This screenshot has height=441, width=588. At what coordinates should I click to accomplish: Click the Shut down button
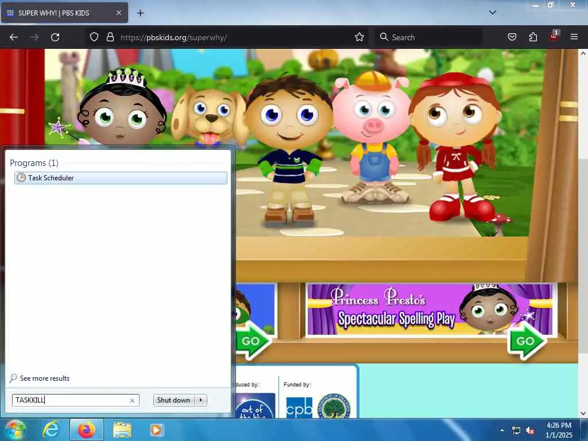(173, 400)
